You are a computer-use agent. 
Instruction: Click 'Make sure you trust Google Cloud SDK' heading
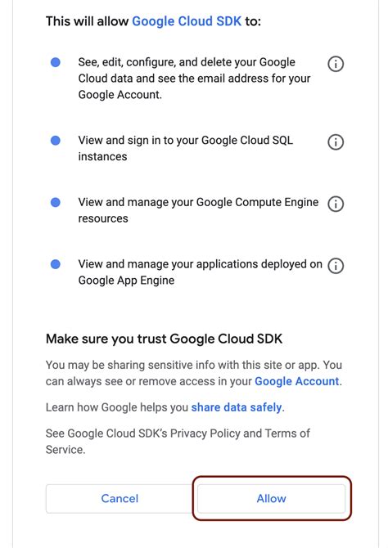click(x=164, y=339)
